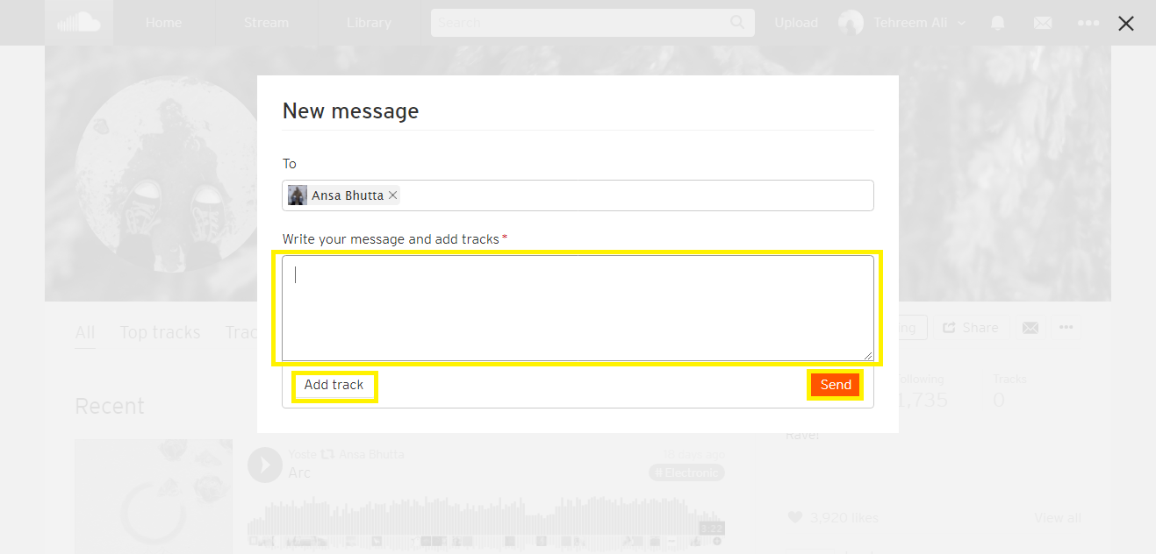This screenshot has height=554, width=1156.
Task: Click the orange Send button
Action: click(836, 385)
